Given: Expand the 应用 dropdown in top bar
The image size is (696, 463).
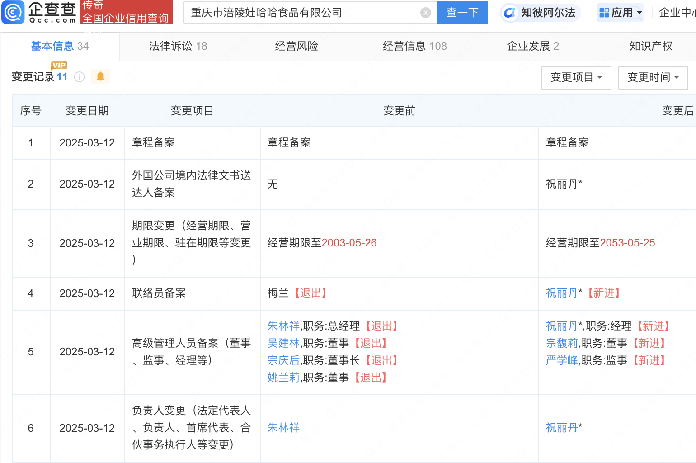Looking at the screenshot, I should (x=620, y=13).
